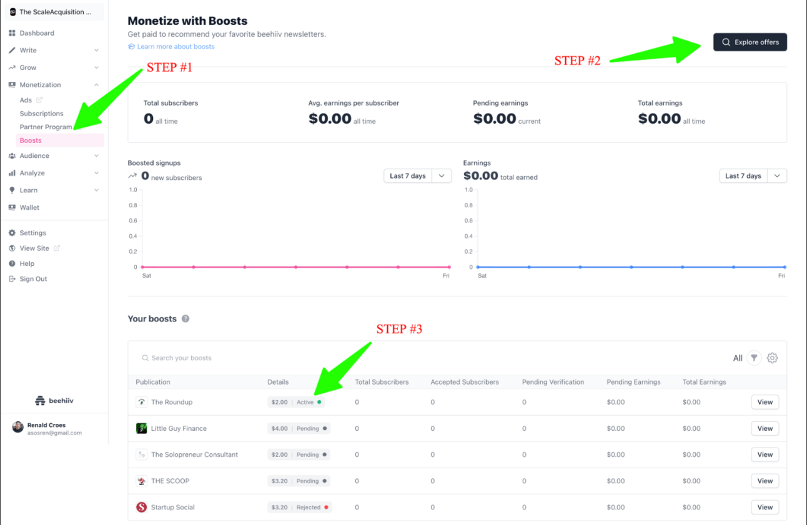
Task: Expand the Analyze menu chevron
Action: tap(96, 173)
